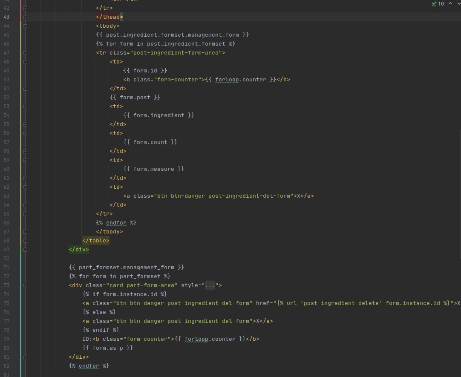Click part_formset.management_form expression

coord(127,268)
